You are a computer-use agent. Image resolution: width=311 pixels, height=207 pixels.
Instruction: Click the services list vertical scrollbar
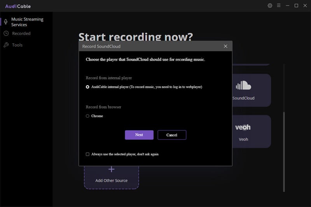click(284, 151)
